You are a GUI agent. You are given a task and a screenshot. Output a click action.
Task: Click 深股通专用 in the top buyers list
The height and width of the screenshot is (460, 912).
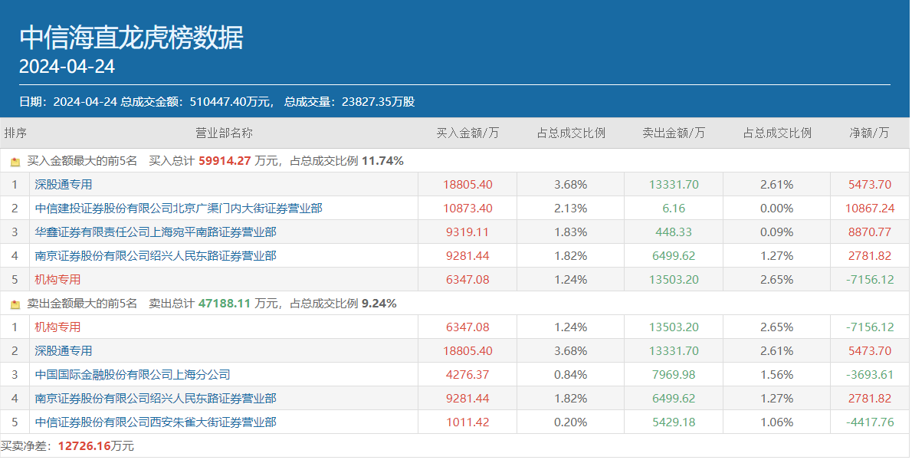[x=64, y=185]
